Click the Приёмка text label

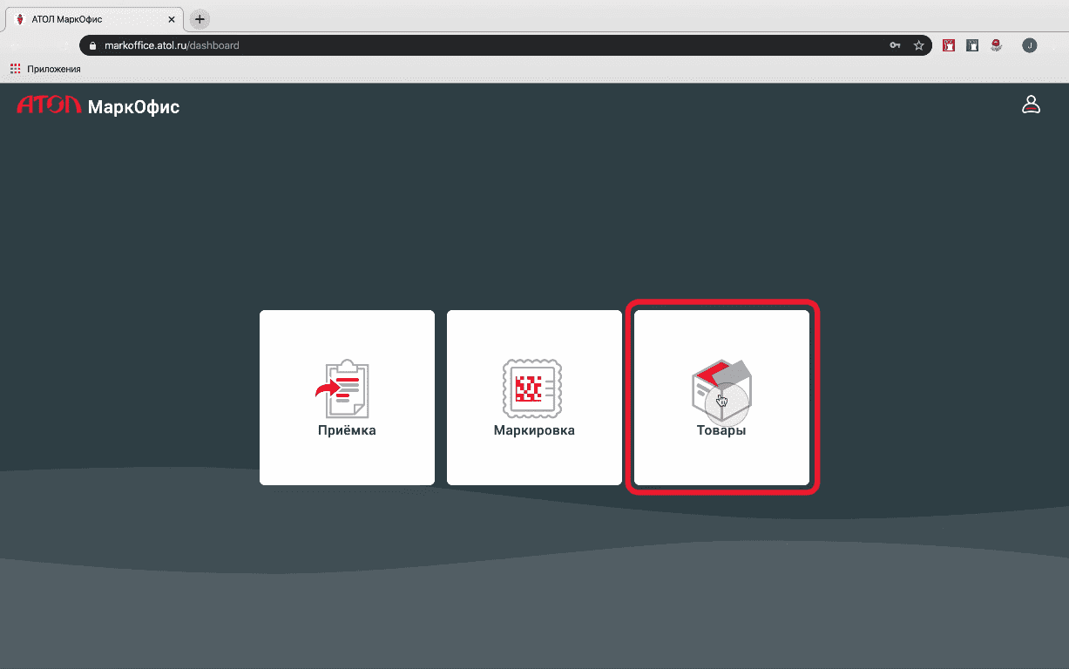click(x=347, y=430)
